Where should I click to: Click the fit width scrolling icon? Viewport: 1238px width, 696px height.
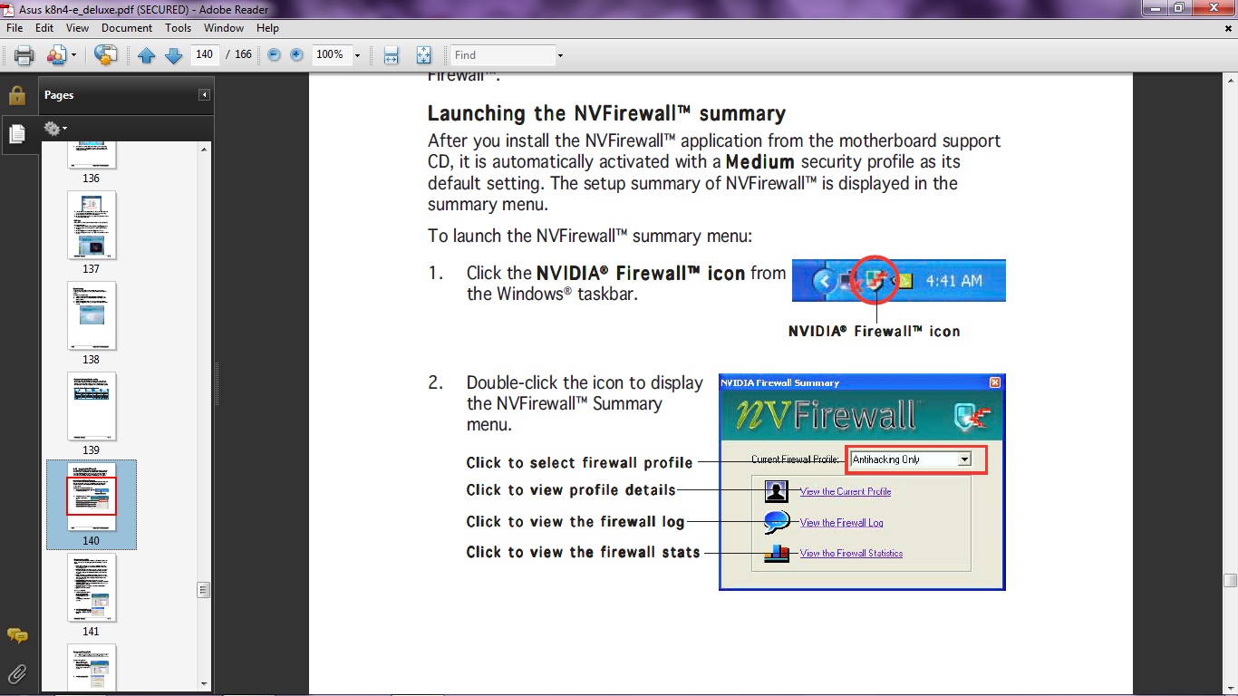coord(392,55)
